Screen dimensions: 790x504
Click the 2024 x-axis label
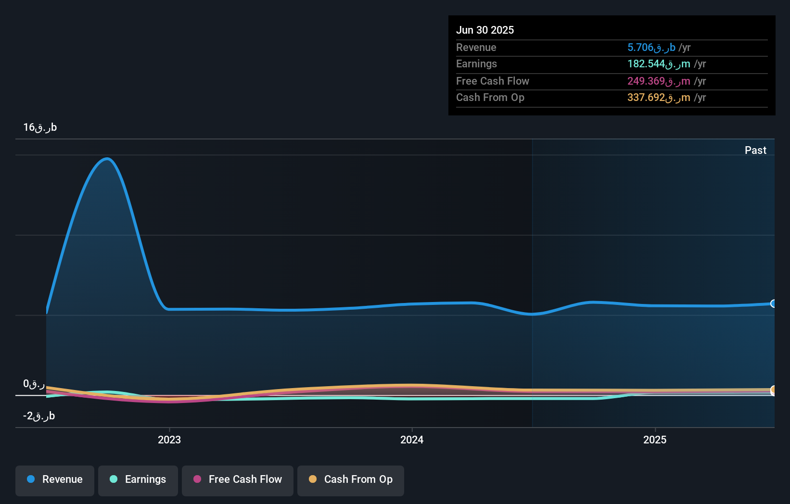pos(412,440)
